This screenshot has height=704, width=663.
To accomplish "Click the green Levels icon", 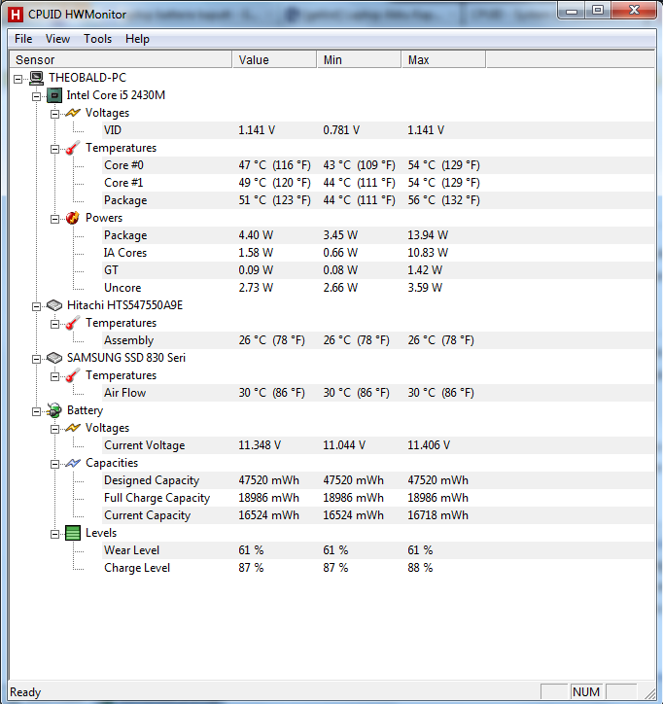I will point(73,533).
